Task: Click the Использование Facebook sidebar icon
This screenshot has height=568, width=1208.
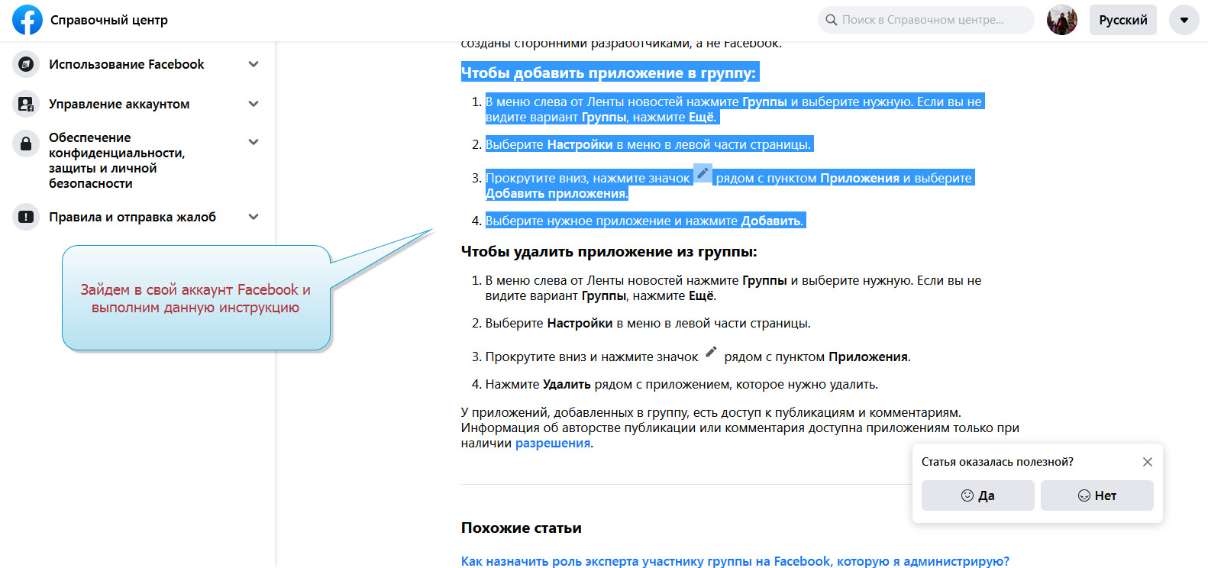Action: 26,64
